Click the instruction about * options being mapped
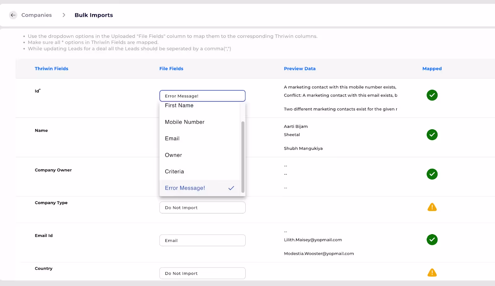The image size is (495, 286). click(x=93, y=42)
